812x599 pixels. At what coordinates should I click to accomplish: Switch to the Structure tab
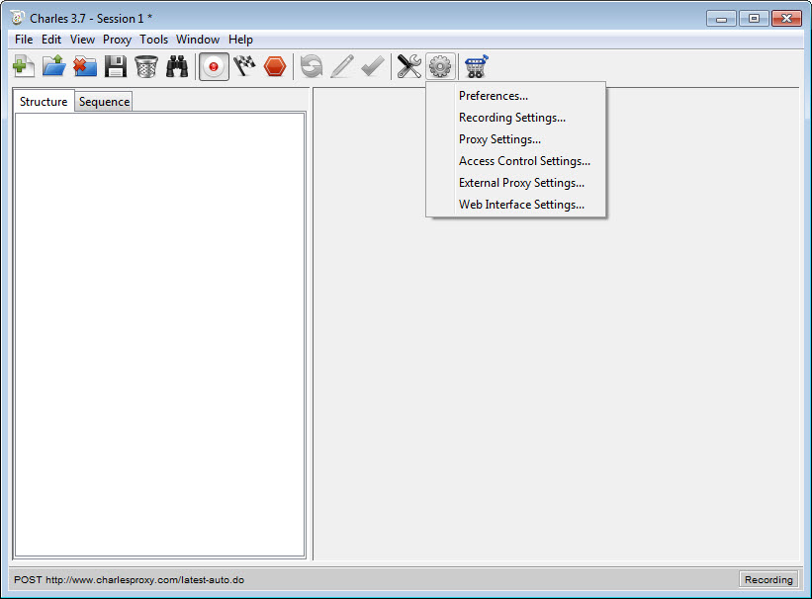[x=44, y=102]
